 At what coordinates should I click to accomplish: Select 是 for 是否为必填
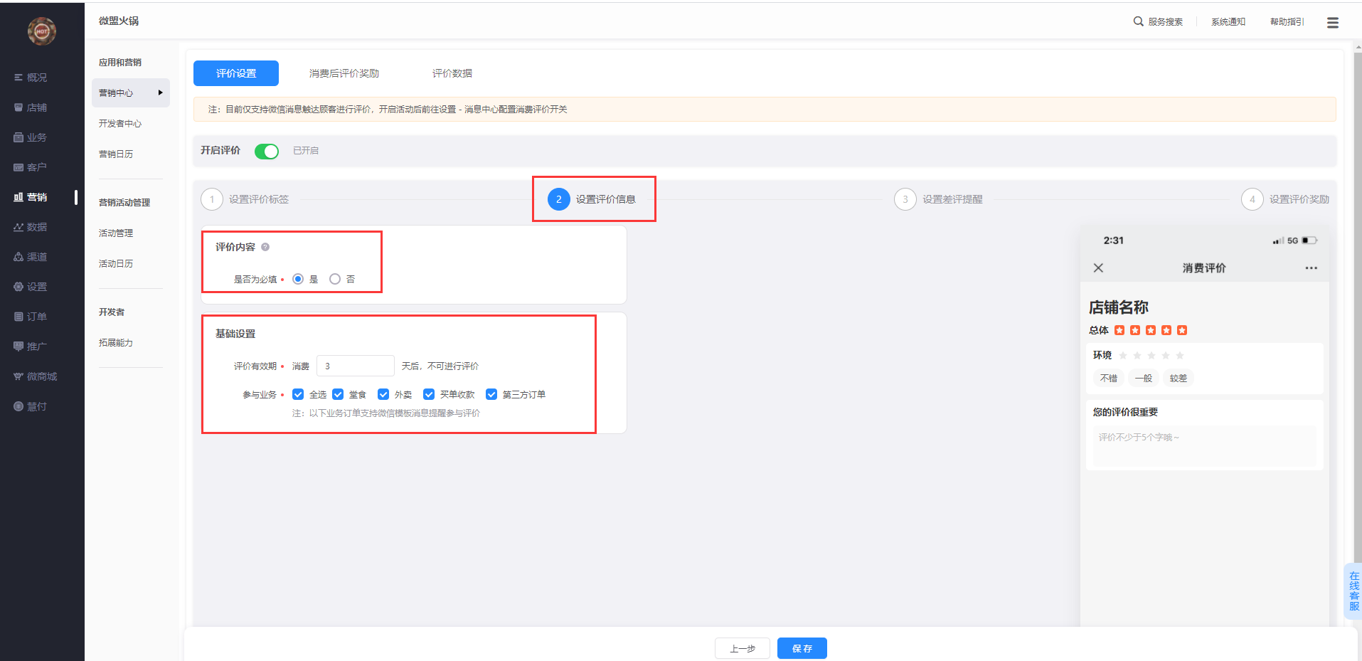[298, 279]
